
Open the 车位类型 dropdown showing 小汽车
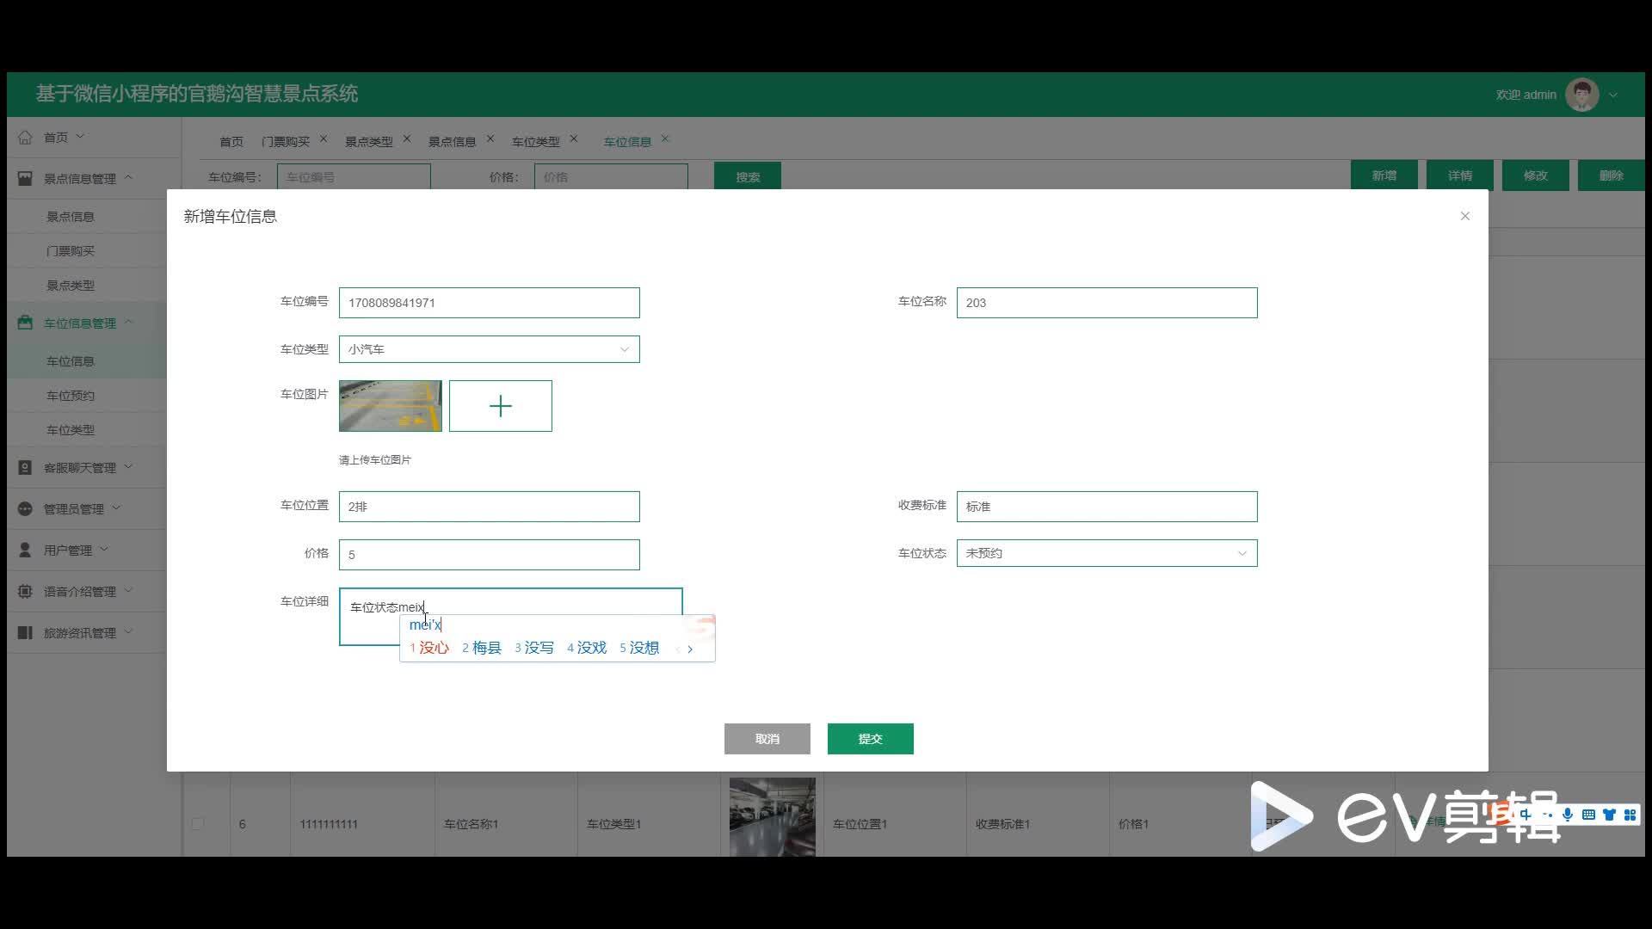[489, 349]
